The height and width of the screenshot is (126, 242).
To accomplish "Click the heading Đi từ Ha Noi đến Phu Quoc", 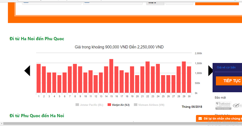I will coord(37,39).
